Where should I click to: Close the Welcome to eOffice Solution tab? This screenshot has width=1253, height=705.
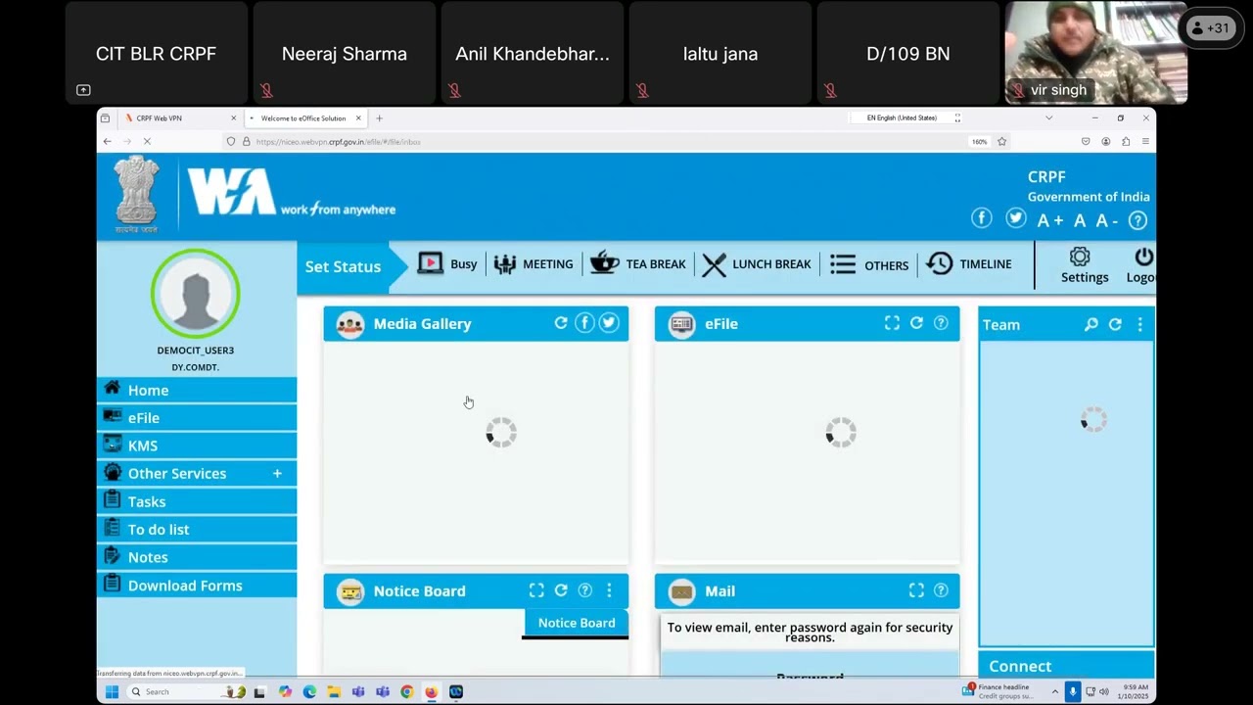(x=358, y=118)
